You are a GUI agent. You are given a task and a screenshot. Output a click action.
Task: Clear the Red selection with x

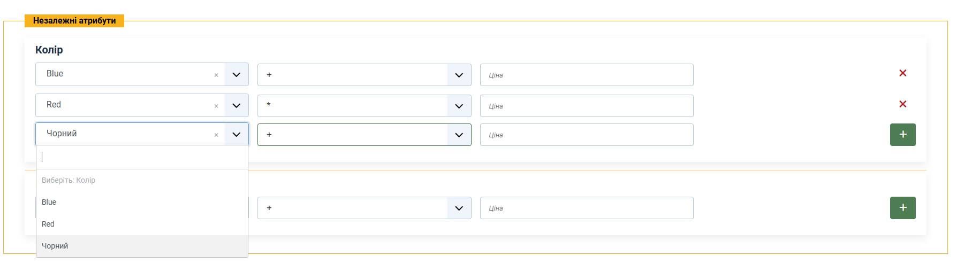[x=216, y=106]
